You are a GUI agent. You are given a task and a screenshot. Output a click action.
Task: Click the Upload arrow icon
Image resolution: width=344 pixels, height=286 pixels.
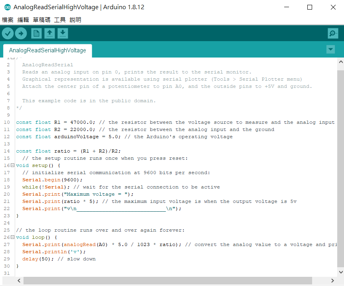(21, 34)
